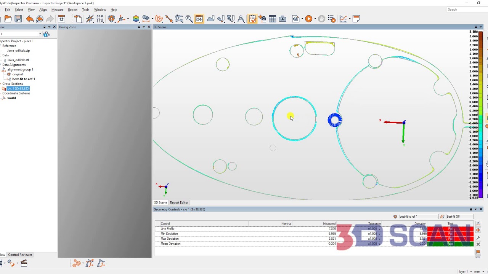Screen dimensions: 488x274
Task: Click the Stop measurement hand icon
Action: click(321, 19)
